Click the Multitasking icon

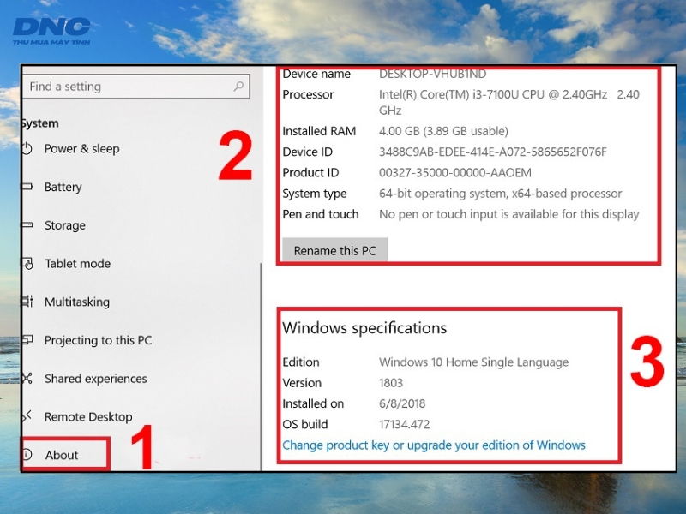pyautogui.click(x=27, y=302)
